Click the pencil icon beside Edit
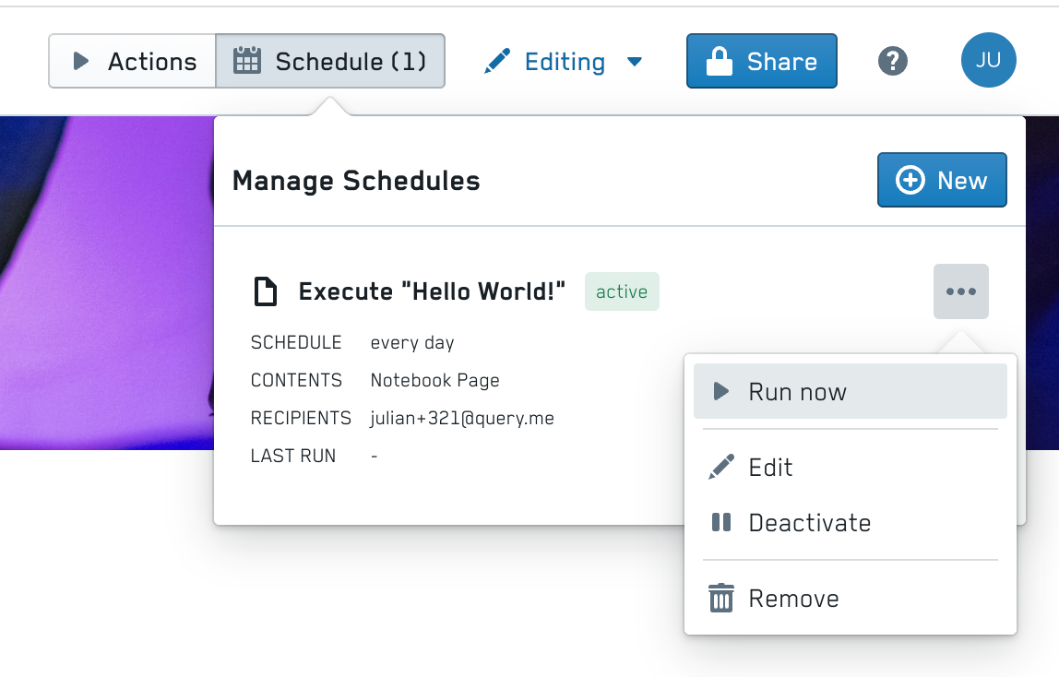Screen dimensions: 1059x677 pyautogui.click(x=720, y=467)
